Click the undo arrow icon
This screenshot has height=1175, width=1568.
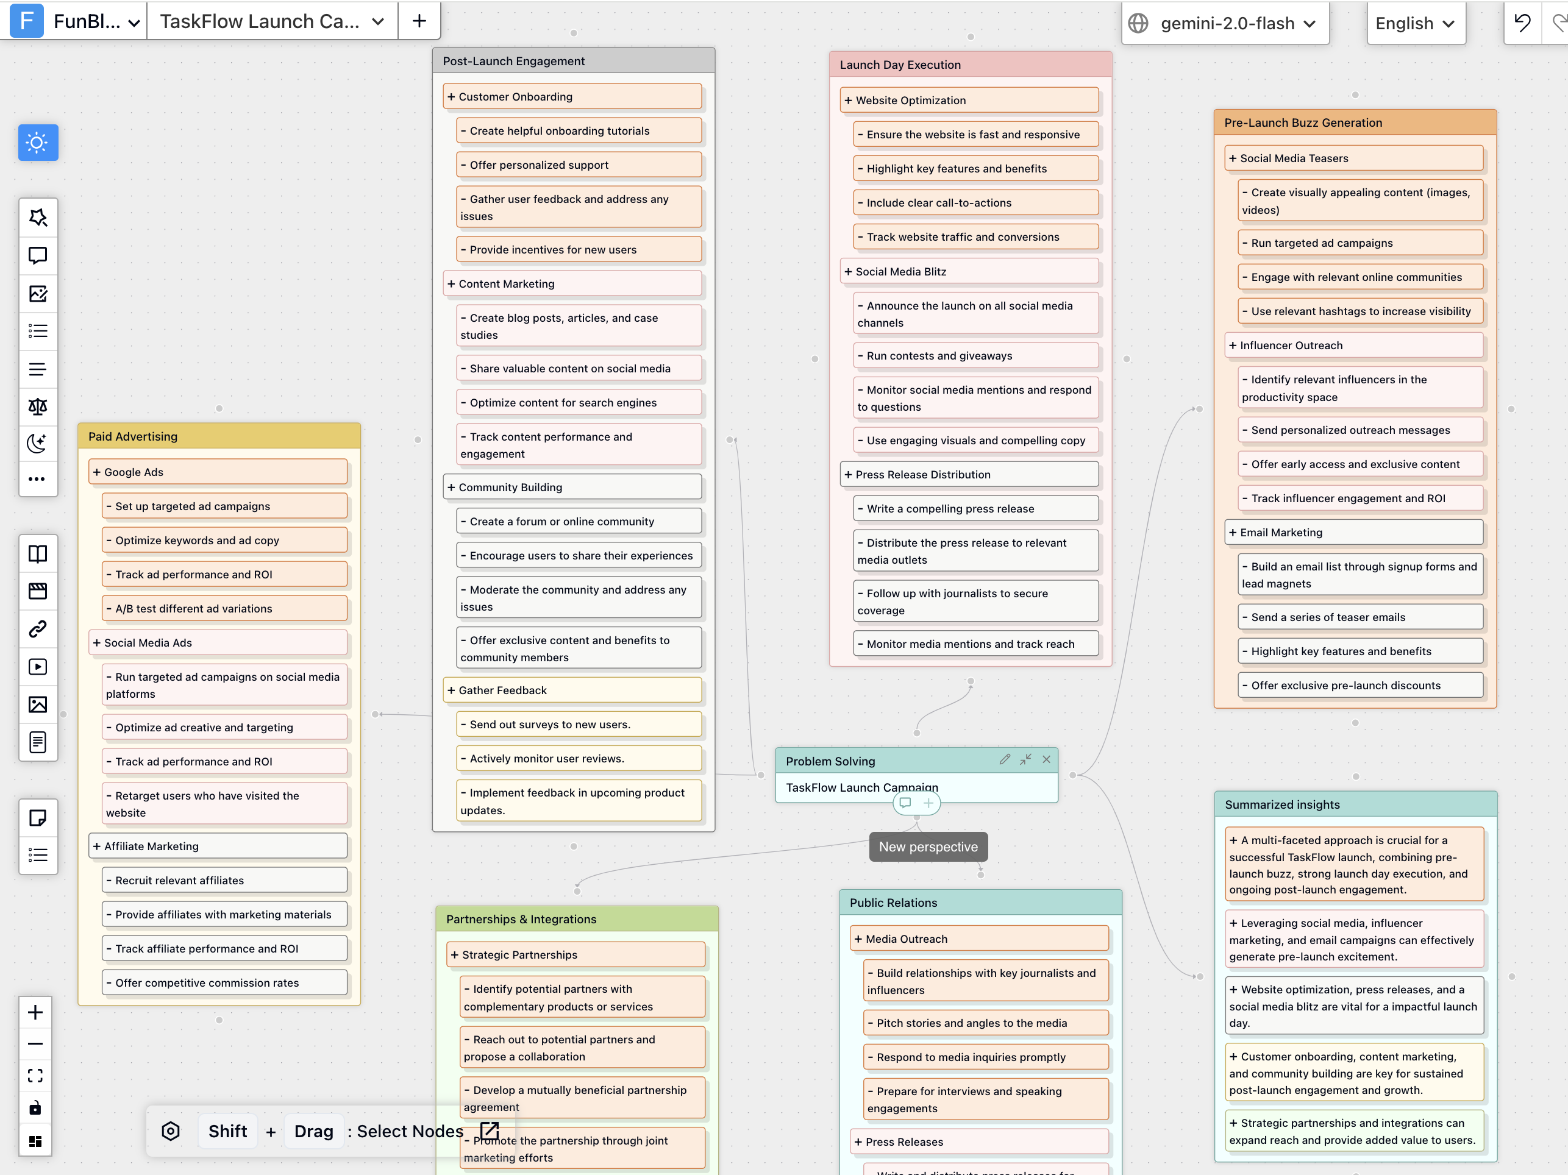click(1522, 23)
